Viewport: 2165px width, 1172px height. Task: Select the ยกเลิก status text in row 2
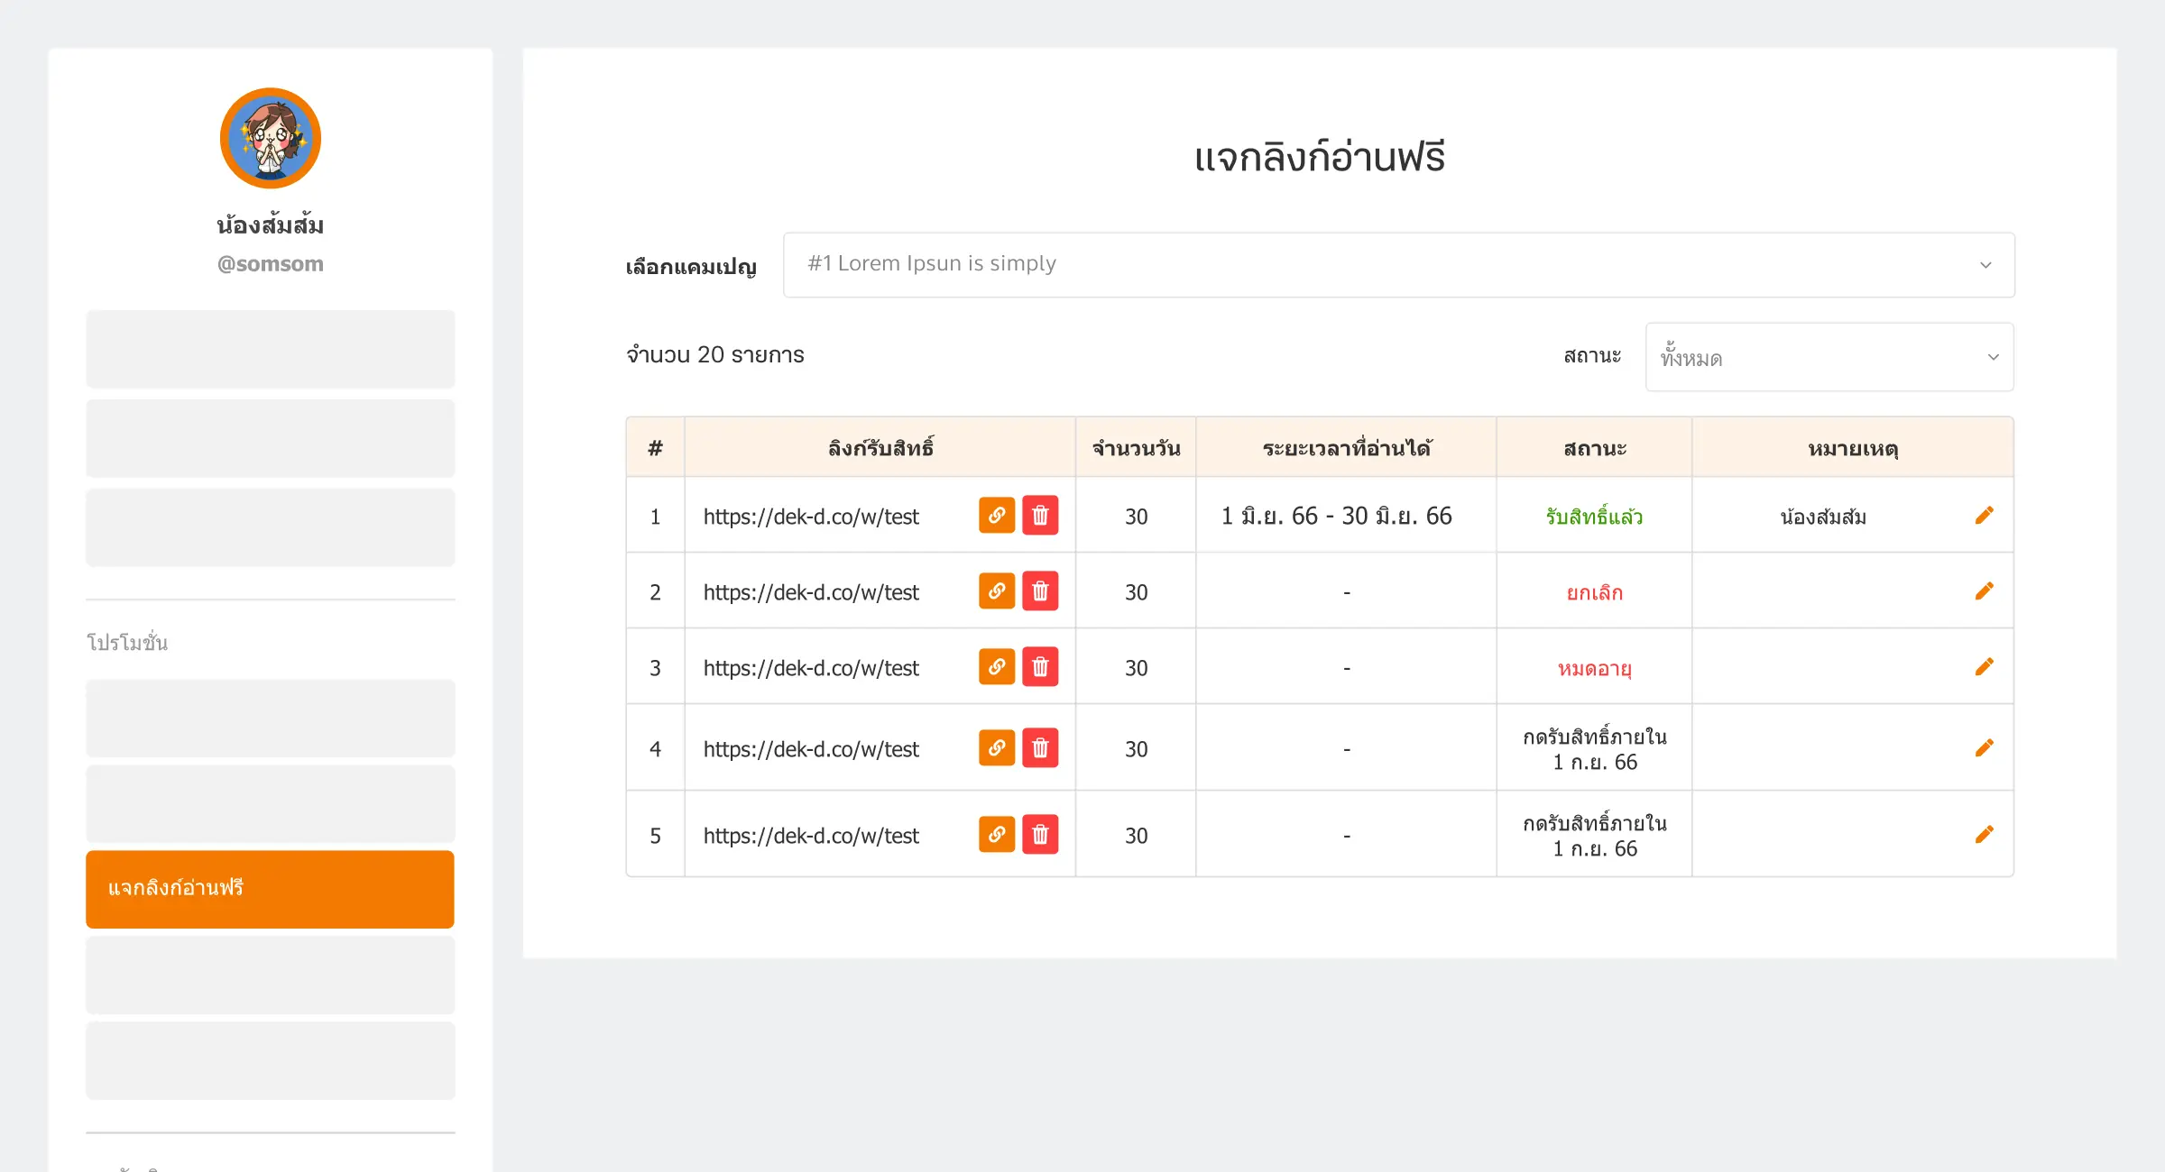click(x=1593, y=591)
